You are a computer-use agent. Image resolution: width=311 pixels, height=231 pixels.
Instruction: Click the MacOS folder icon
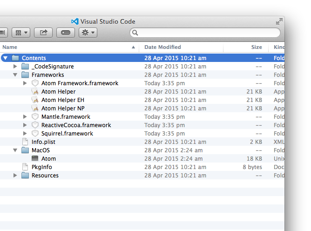coord(25,150)
